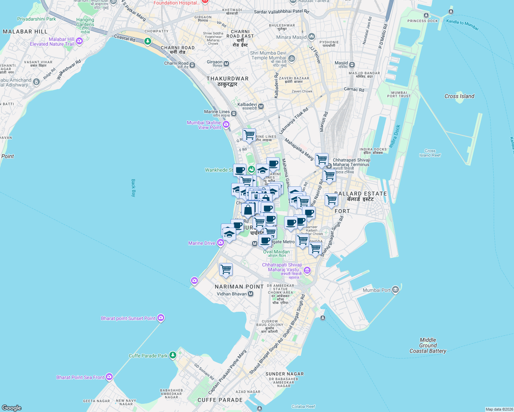Select the shopping cart marker nearest Nariman Point

226,270
